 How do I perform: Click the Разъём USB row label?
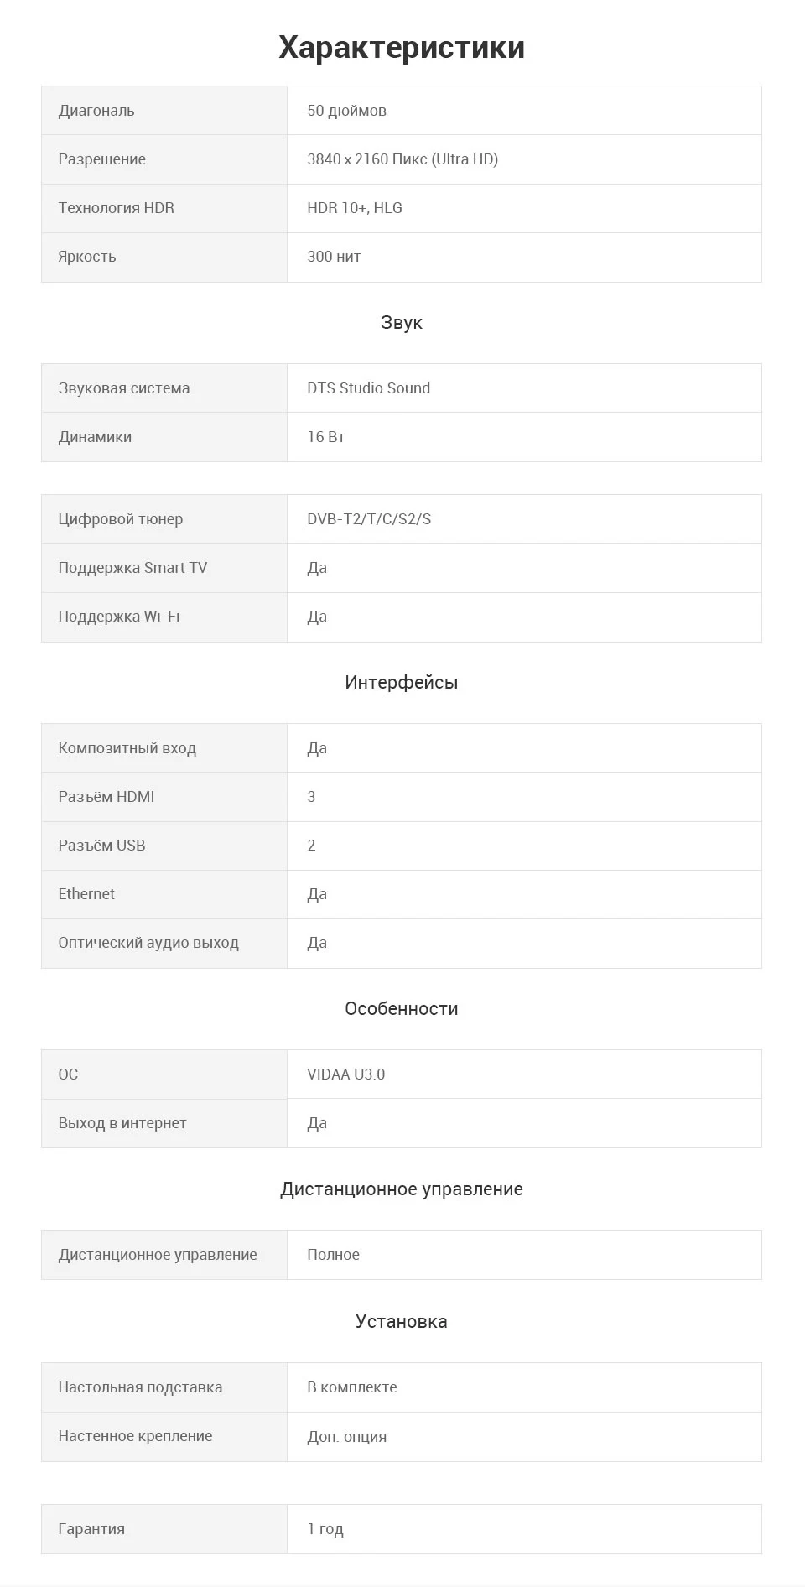101,846
